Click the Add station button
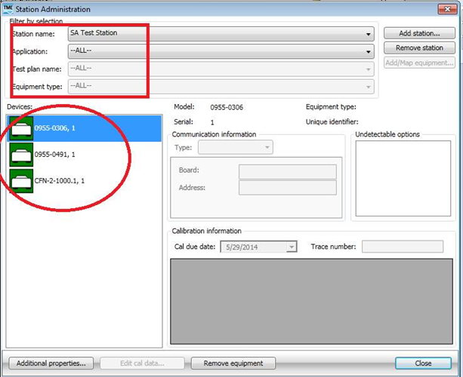The image size is (463, 377). 419,34
